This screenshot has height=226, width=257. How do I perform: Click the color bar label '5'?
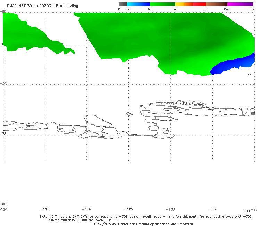pyautogui.click(x=128, y=9)
